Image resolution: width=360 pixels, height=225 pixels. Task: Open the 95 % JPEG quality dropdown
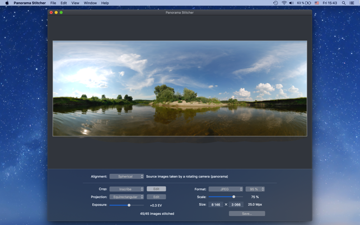(x=255, y=189)
